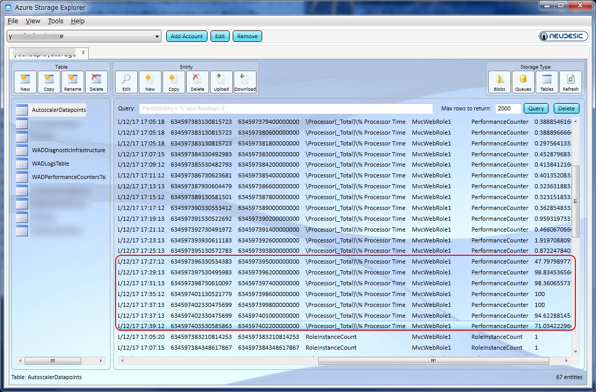Select the WADLogsTable table
This screenshot has width=596, height=392.
coord(50,164)
